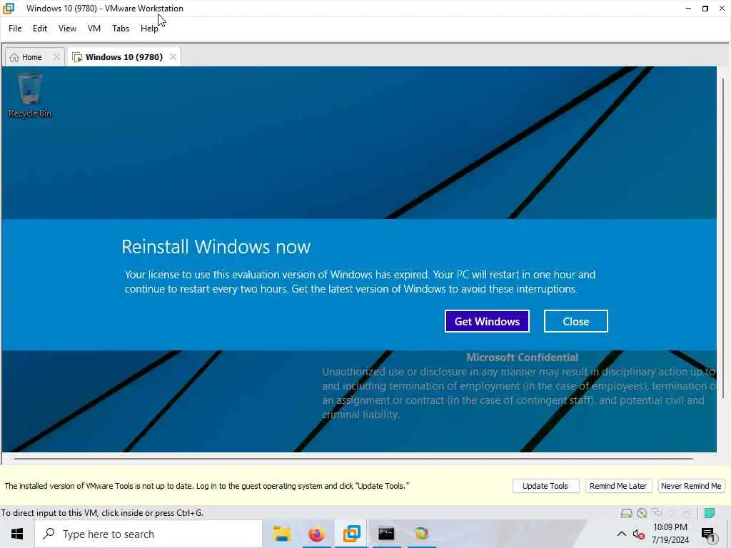
Task: Open the VM menu
Action: point(94,29)
